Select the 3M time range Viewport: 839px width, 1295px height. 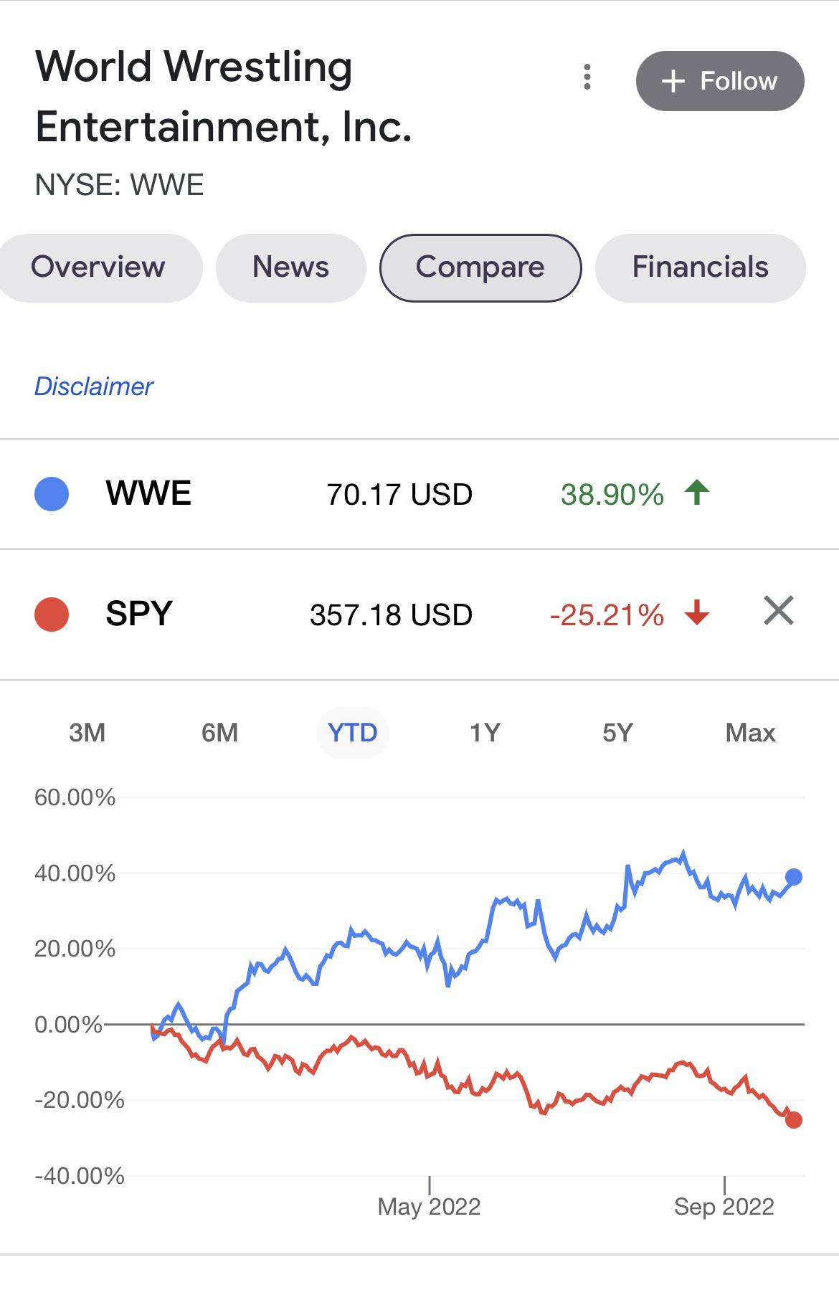pos(87,733)
